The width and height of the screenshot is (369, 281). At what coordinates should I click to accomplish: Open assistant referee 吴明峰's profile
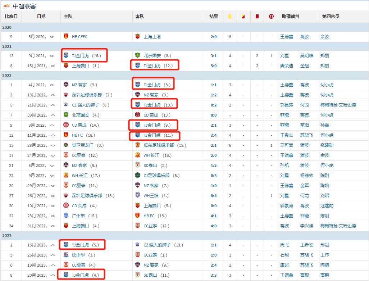click(x=307, y=56)
